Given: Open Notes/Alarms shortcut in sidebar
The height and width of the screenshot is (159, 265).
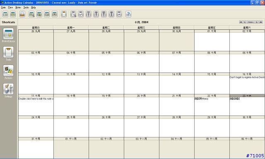Looking at the screenshot, I should tap(8, 35).
